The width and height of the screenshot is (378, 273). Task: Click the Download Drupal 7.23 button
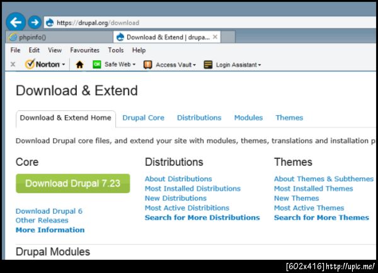tap(73, 183)
